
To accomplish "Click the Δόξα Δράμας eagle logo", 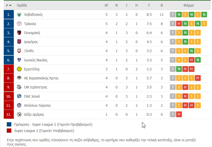I will (x=19, y=114).
